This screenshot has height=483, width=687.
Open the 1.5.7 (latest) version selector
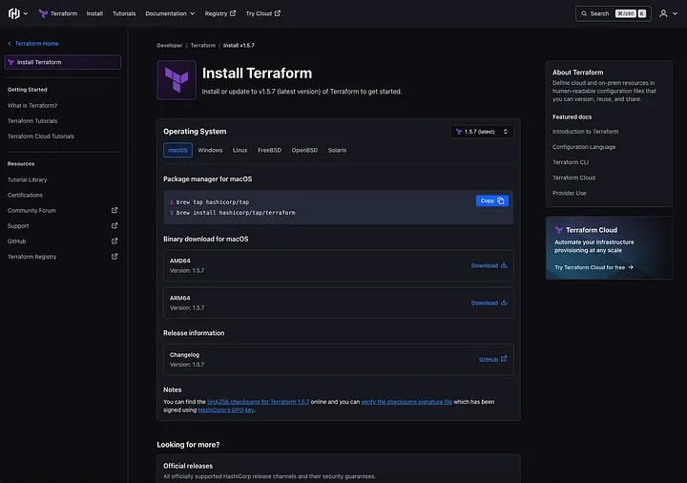[482, 132]
